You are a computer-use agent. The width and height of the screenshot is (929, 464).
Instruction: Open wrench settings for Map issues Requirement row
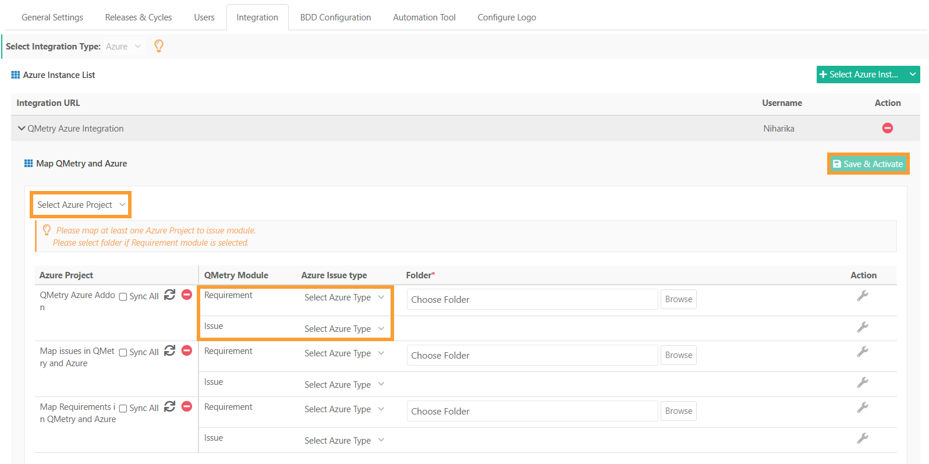pos(863,352)
